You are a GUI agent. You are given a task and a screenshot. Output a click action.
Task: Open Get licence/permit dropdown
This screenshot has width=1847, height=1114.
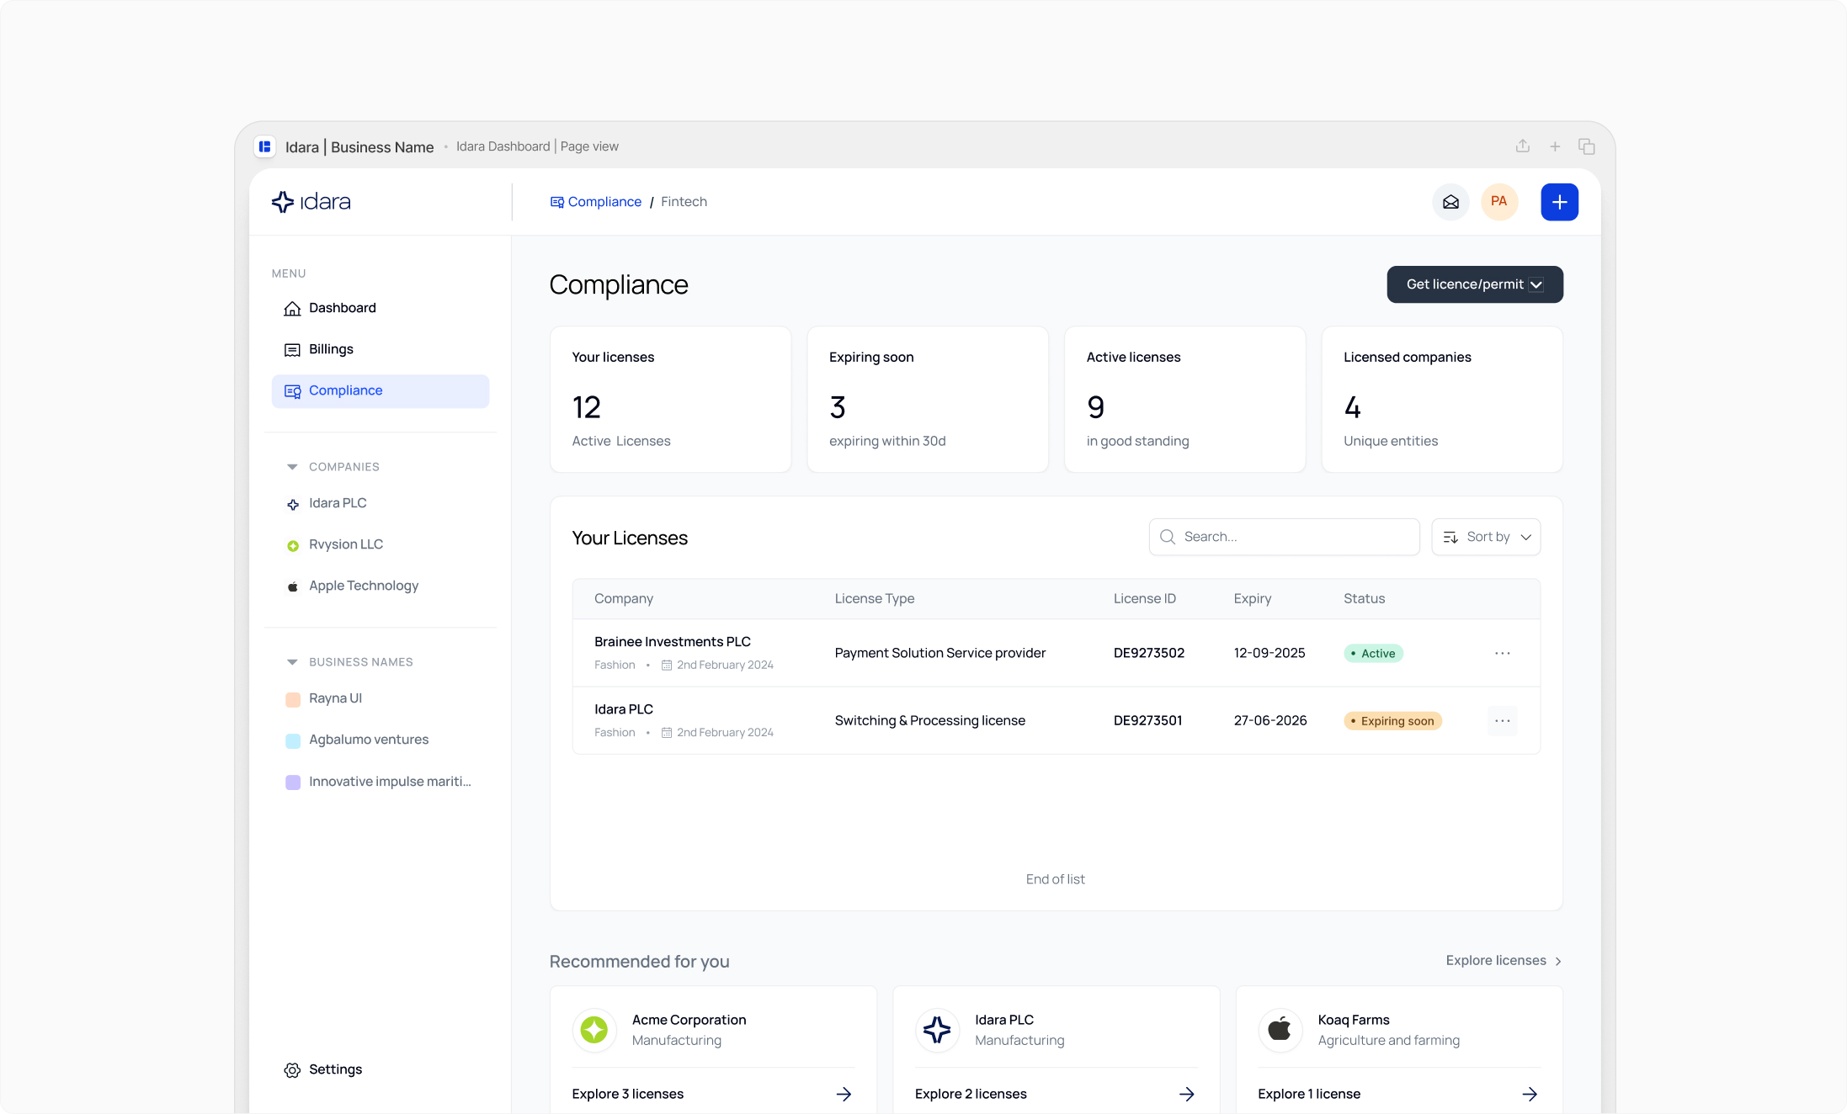[1474, 284]
